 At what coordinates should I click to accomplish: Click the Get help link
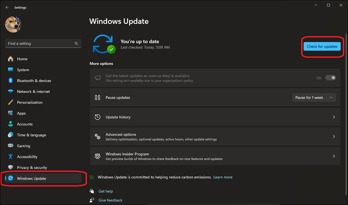pos(105,191)
